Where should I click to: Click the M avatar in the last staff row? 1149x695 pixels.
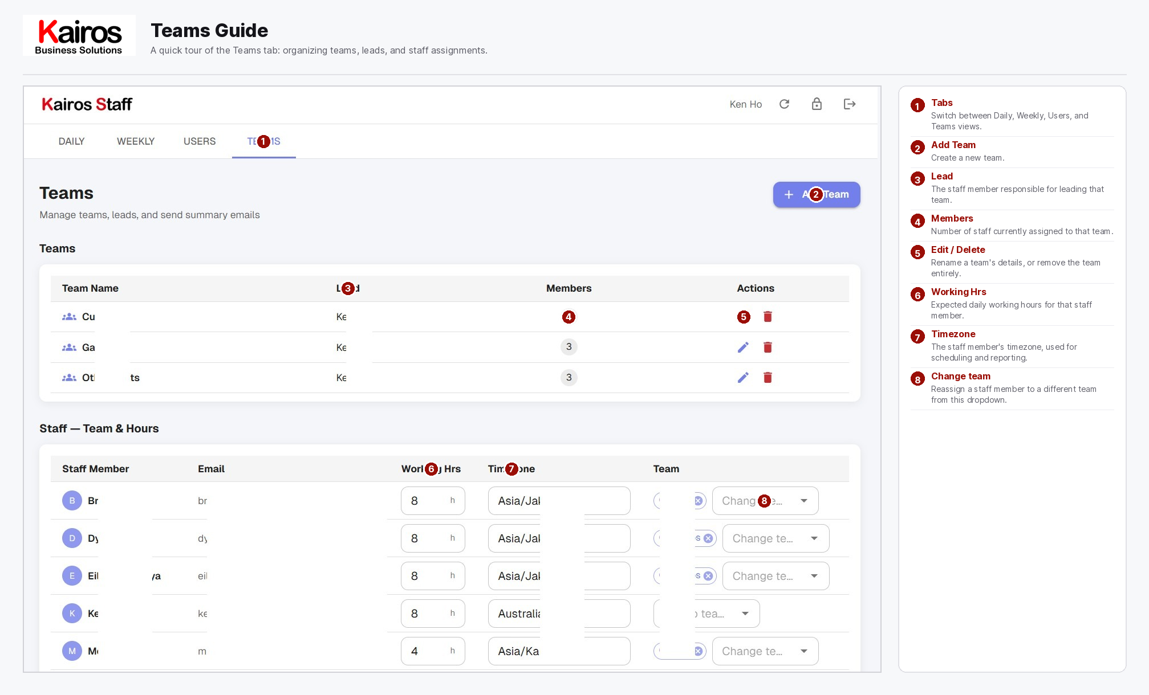(72, 651)
